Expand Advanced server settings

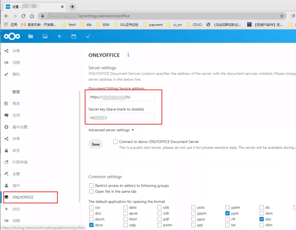click(111, 130)
